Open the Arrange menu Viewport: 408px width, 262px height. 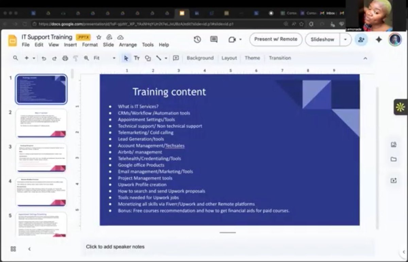tap(128, 45)
